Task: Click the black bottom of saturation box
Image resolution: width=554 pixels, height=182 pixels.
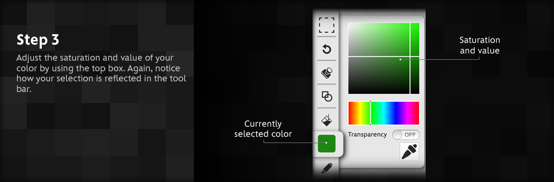Action: click(x=378, y=91)
